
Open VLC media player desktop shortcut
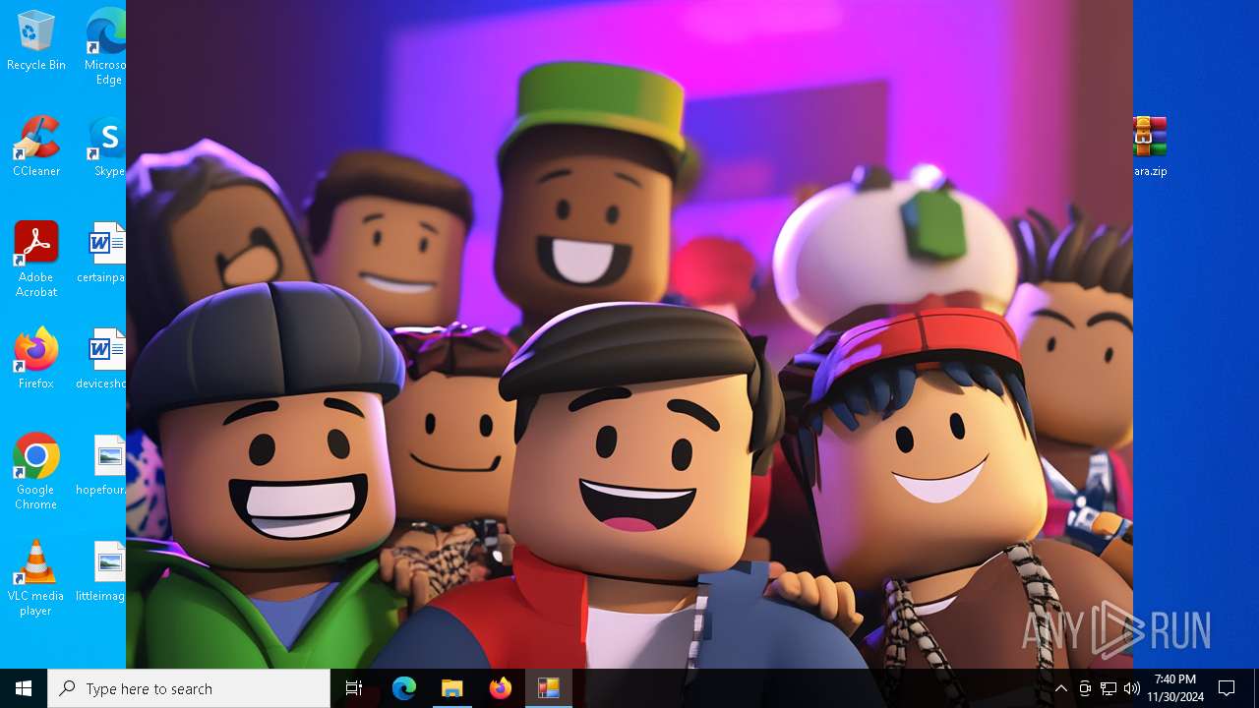coord(36,578)
